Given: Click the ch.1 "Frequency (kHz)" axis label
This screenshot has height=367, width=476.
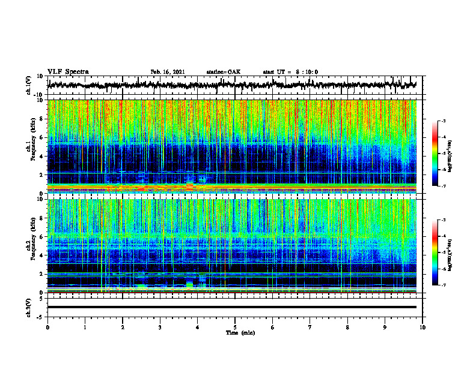Looking at the screenshot, I should pyautogui.click(x=33, y=140).
